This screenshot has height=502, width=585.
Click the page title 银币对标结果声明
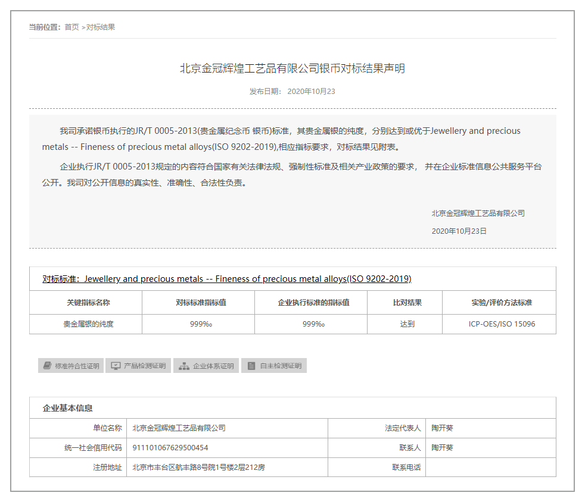292,68
